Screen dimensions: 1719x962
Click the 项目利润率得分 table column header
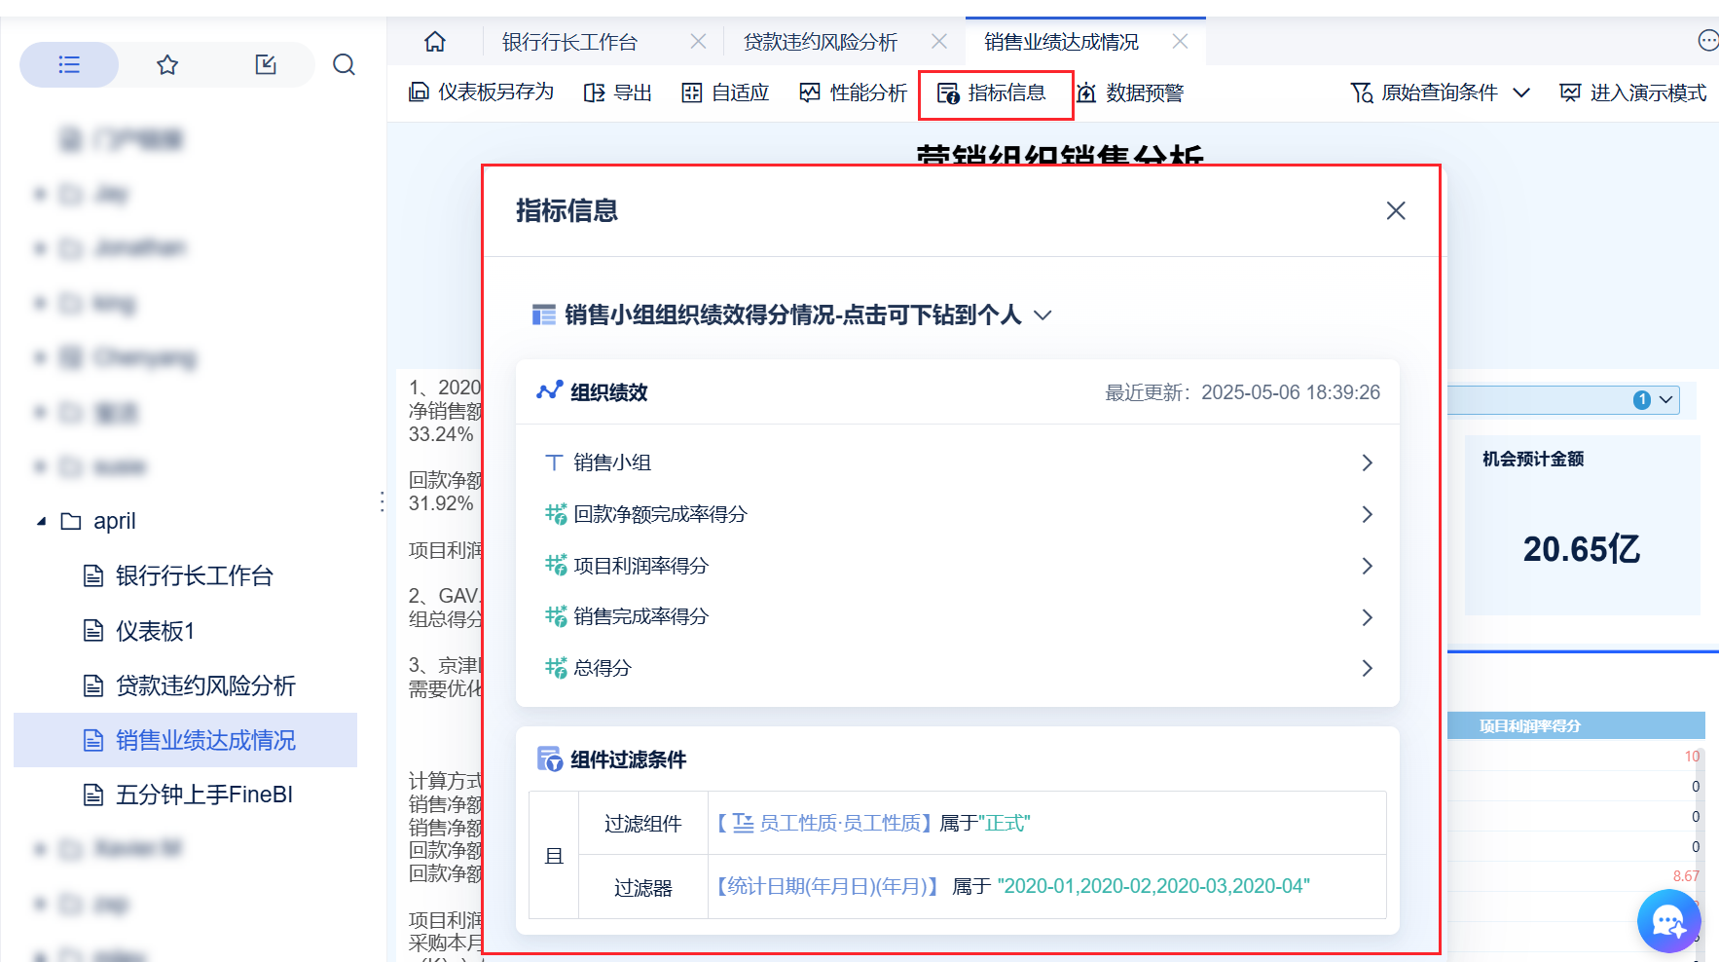1529,725
